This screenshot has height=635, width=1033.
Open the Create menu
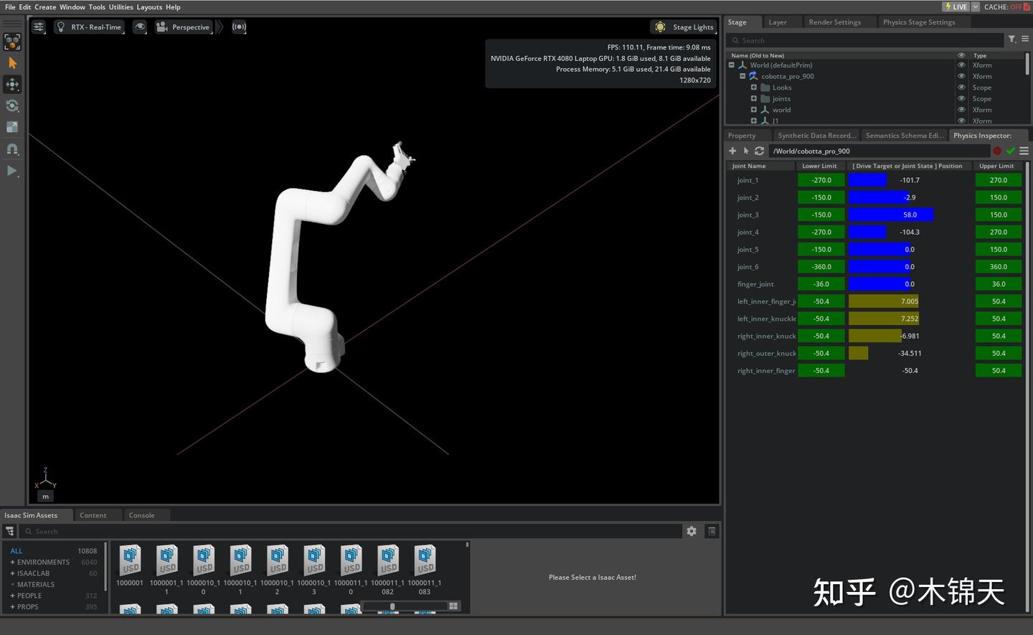tap(45, 6)
